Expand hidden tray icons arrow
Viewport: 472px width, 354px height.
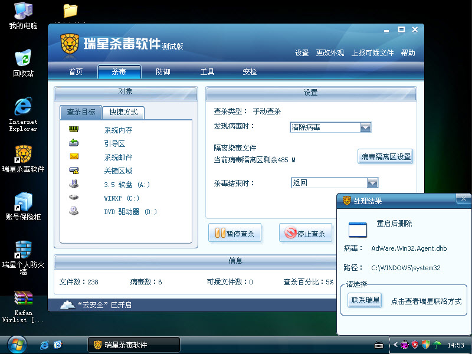395,345
